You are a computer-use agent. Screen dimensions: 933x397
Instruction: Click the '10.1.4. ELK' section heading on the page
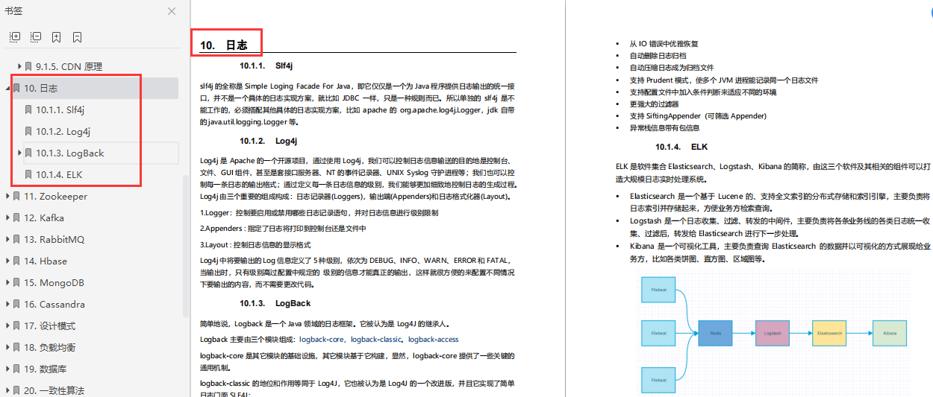(x=681, y=147)
